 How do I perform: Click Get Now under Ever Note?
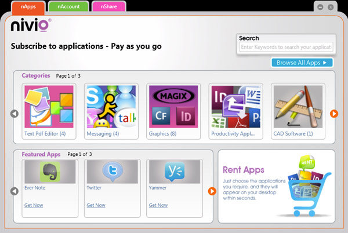point(34,205)
